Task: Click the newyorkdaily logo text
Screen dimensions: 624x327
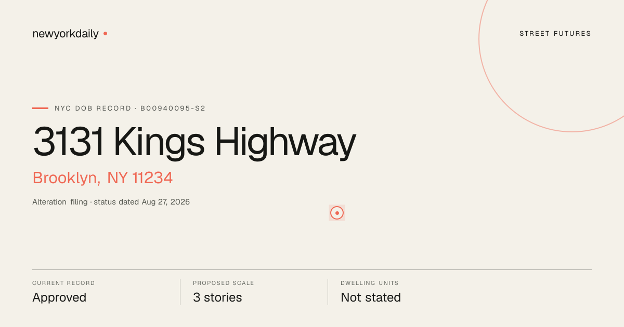Action: [66, 34]
